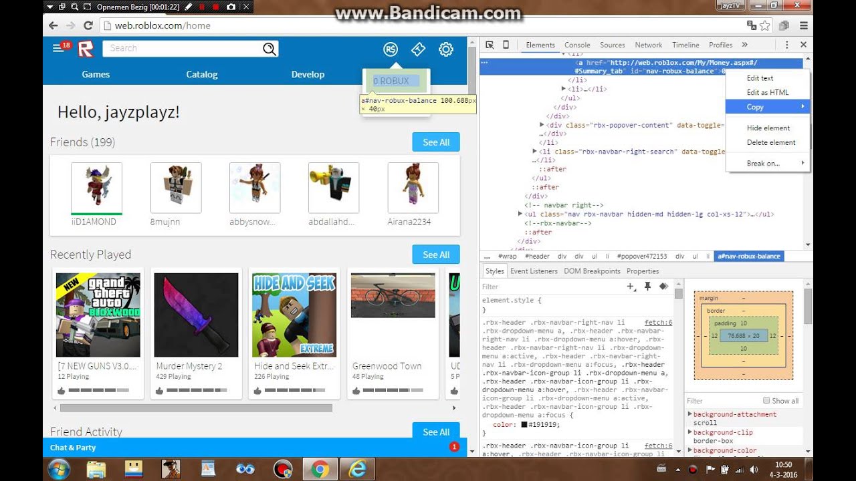This screenshot has width=856, height=481.
Task: Go back with browser back arrow
Action: tap(53, 25)
